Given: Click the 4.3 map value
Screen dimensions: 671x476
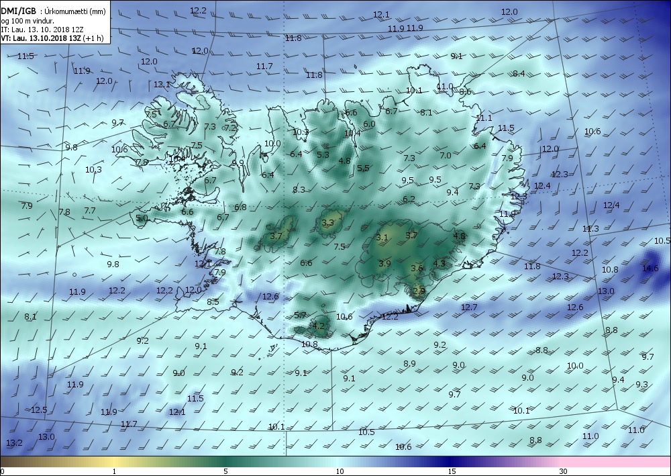Looking at the screenshot, I should point(440,263).
